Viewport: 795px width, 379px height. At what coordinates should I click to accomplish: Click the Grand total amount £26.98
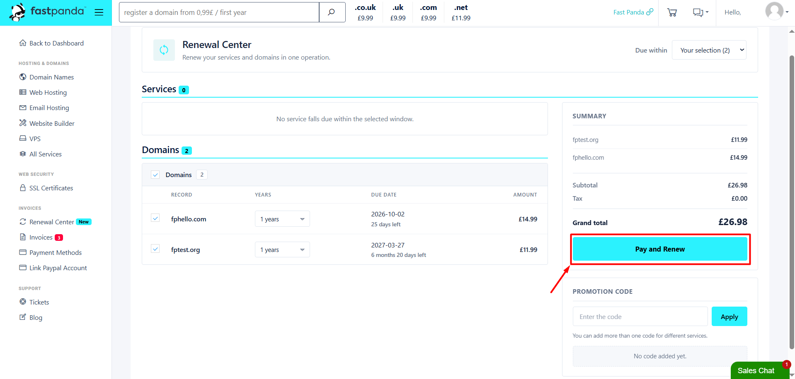click(x=733, y=222)
